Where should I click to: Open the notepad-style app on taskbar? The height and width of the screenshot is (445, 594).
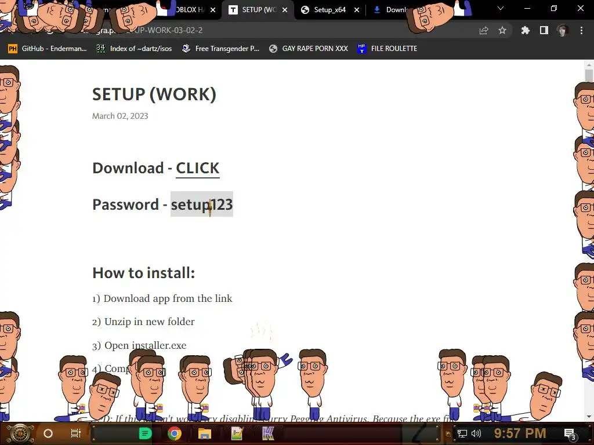coord(237,433)
